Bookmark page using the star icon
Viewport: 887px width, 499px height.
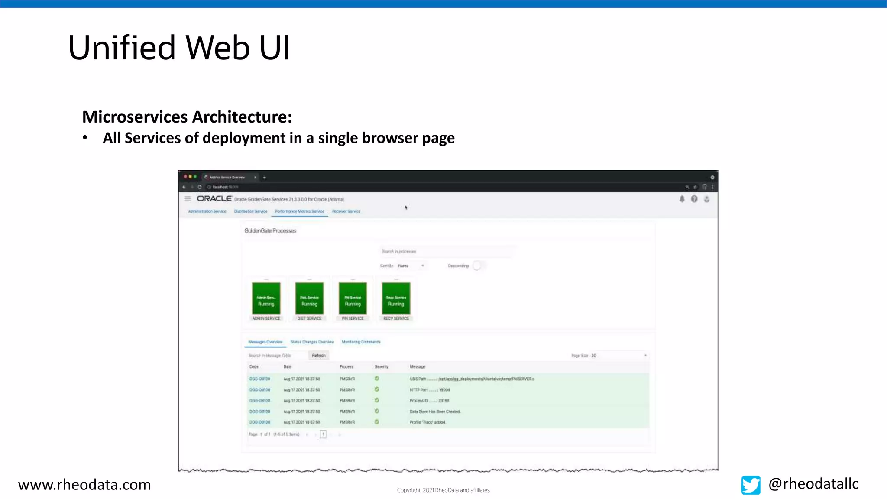pos(695,187)
